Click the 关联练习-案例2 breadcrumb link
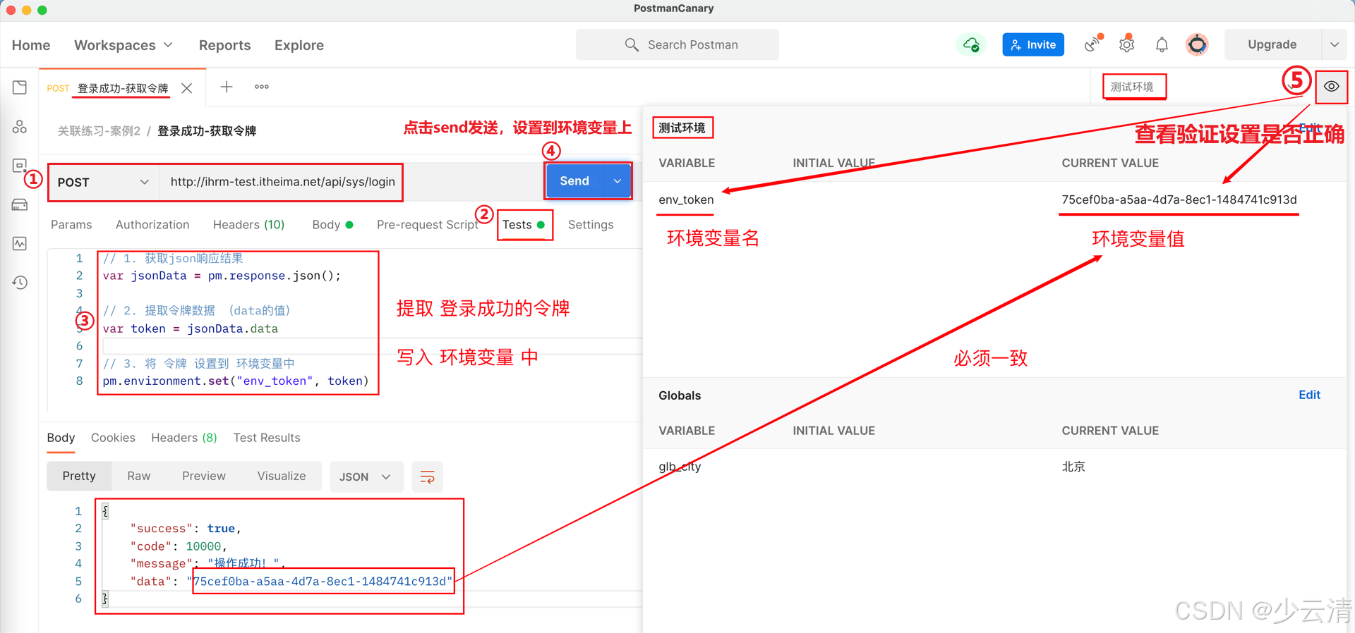The width and height of the screenshot is (1355, 633). click(99, 131)
